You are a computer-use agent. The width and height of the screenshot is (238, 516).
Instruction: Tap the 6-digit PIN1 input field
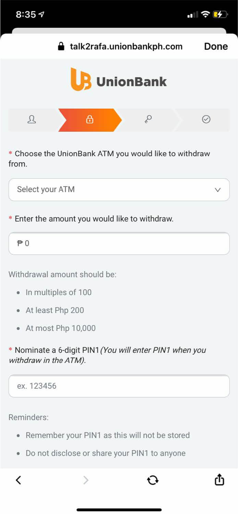[119, 386]
